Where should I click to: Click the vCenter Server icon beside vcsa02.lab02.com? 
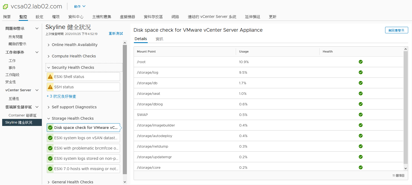click(x=5, y=6)
